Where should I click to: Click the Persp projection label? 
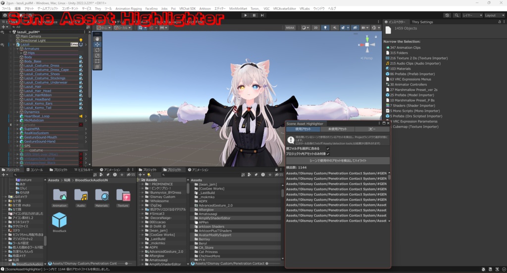coord(367,58)
